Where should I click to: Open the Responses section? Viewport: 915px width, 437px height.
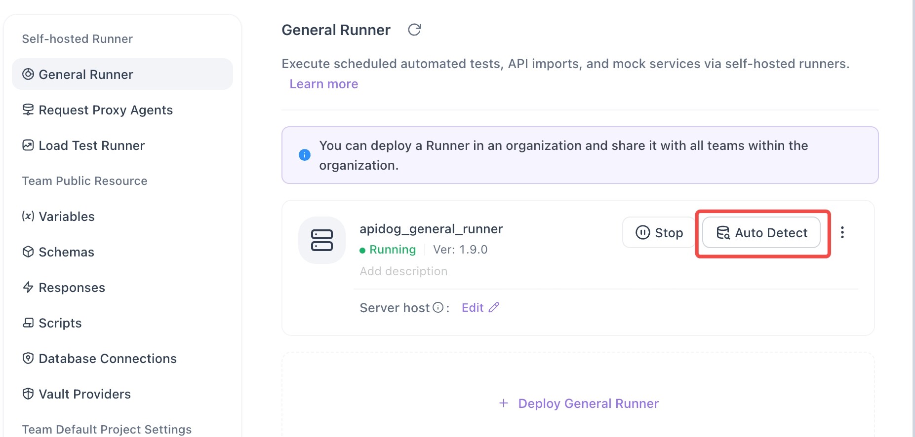coord(72,288)
